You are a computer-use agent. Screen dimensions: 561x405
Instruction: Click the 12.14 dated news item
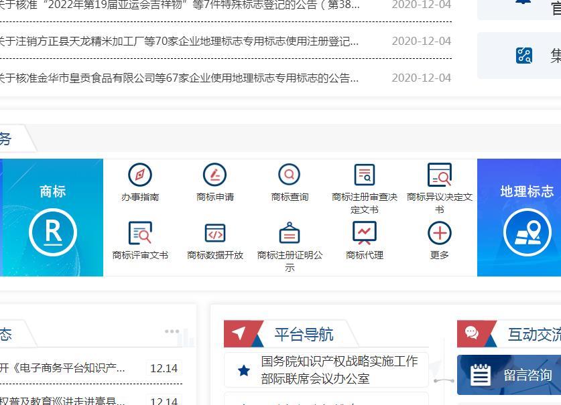coord(165,368)
